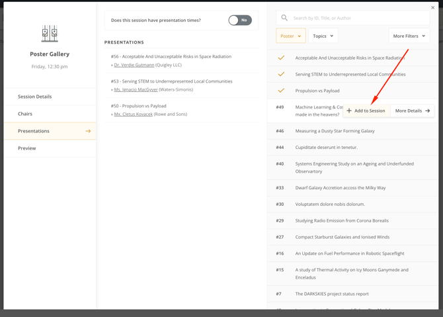Screen dimensions: 443x317
Task: Open the Preview tab
Action: tap(27, 148)
